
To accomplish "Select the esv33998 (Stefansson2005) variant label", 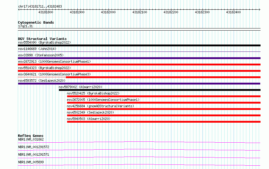I will pos(41,55).
